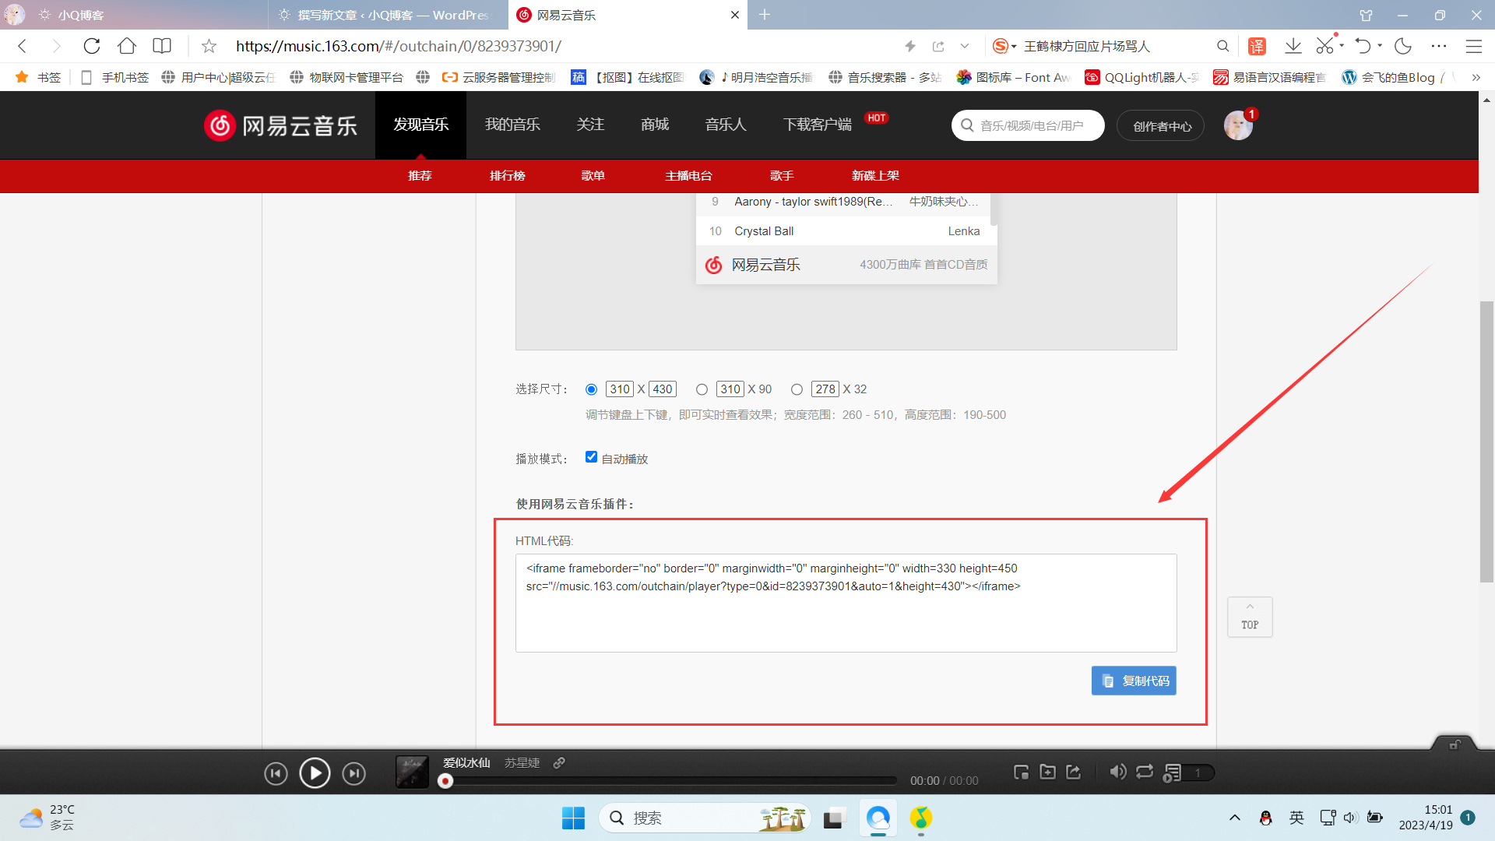Viewport: 1495px width, 841px height.
Task: Expand Sogou search engine dropdown
Action: 1014,46
